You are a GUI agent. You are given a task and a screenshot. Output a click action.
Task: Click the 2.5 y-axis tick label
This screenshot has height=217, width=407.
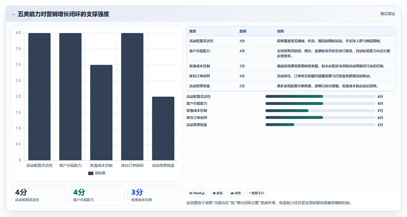pos(18,81)
